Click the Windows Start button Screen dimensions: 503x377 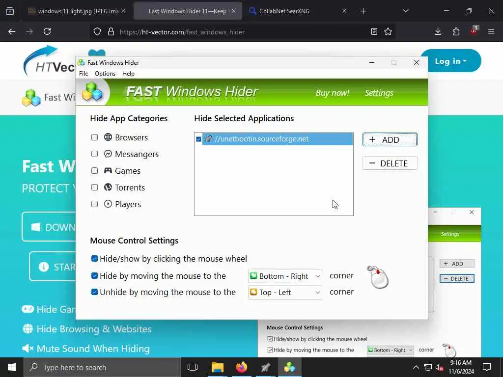coord(12,367)
